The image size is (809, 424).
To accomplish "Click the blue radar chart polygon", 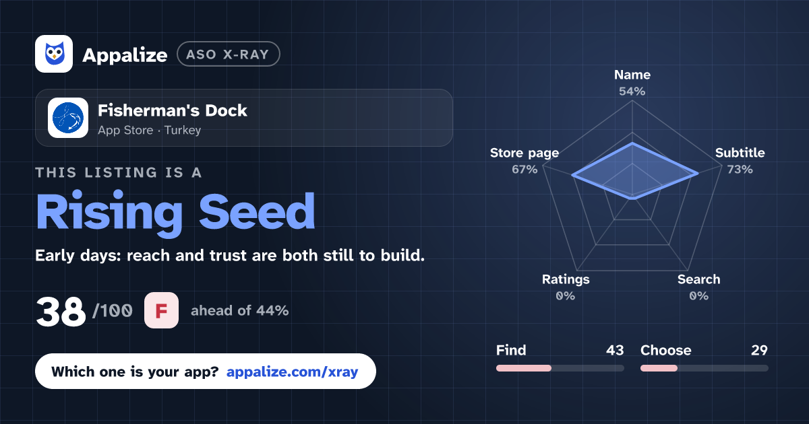I will point(634,172).
